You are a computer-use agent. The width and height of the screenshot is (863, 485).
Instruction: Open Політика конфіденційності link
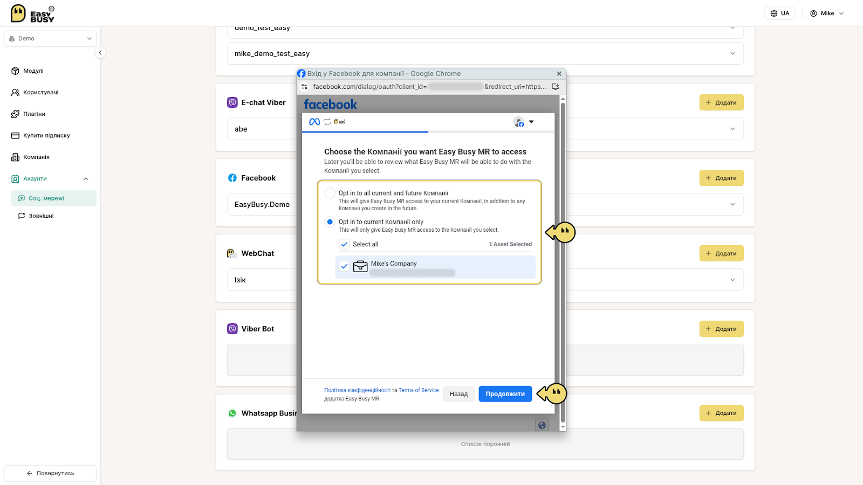(x=357, y=390)
